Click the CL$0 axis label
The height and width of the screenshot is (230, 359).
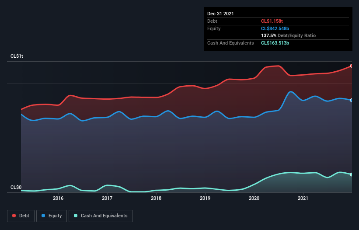pos(16,187)
